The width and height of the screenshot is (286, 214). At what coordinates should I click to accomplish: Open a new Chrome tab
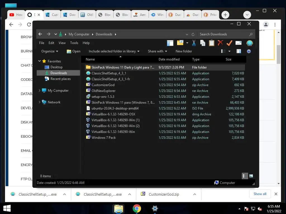[x=225, y=15]
